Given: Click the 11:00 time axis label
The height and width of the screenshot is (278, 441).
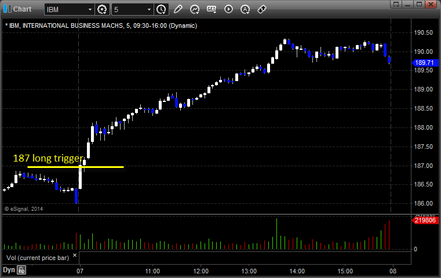Looking at the screenshot, I should coord(152,271).
